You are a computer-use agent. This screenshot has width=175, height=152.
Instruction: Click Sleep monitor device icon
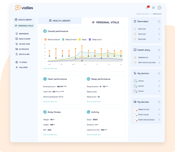point(135,110)
